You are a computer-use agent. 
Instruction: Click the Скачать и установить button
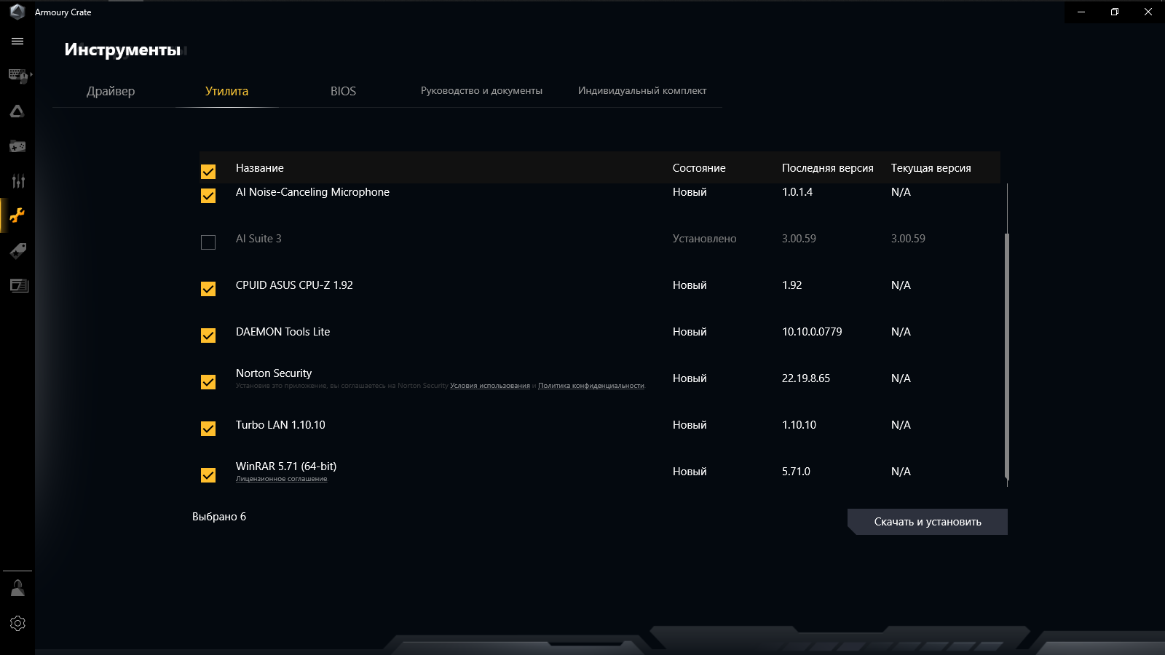(x=928, y=522)
